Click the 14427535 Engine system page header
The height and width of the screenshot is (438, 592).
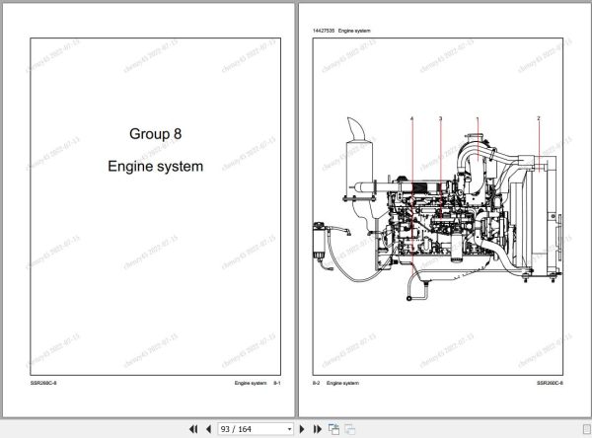point(341,31)
